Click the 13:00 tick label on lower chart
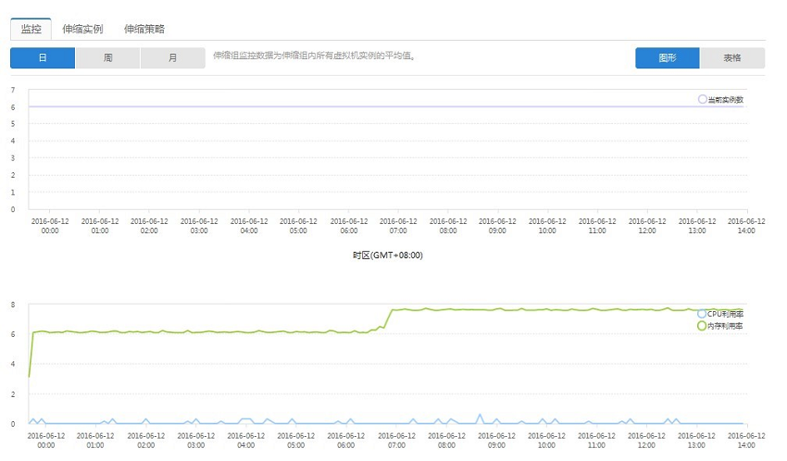Viewport: 787px width, 461px height. [x=696, y=441]
